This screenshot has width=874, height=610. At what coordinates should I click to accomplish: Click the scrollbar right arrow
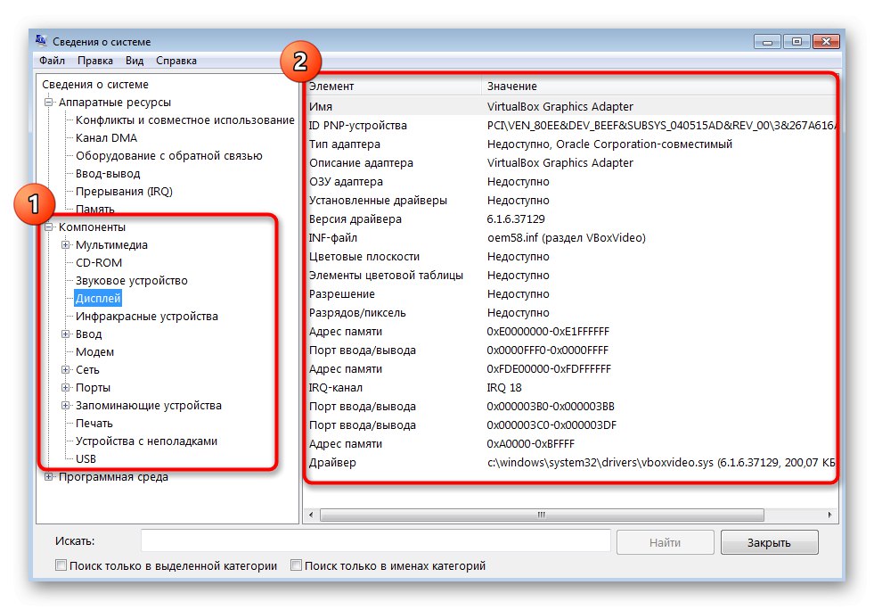830,515
